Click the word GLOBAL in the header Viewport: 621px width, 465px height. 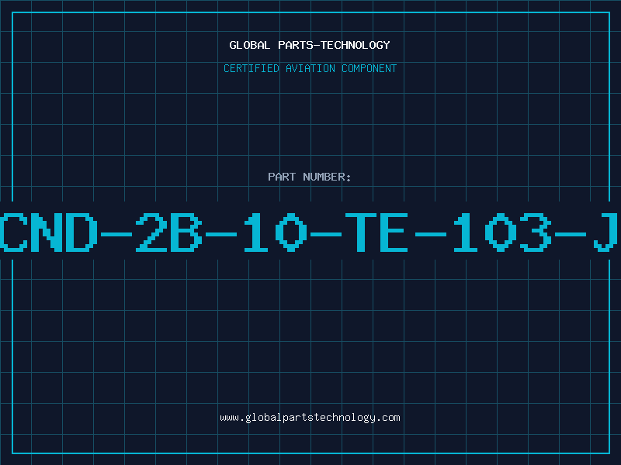pos(249,45)
